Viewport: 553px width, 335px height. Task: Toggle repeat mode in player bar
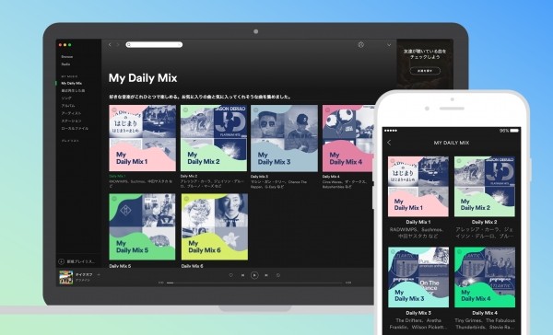pyautogui.click(x=278, y=275)
